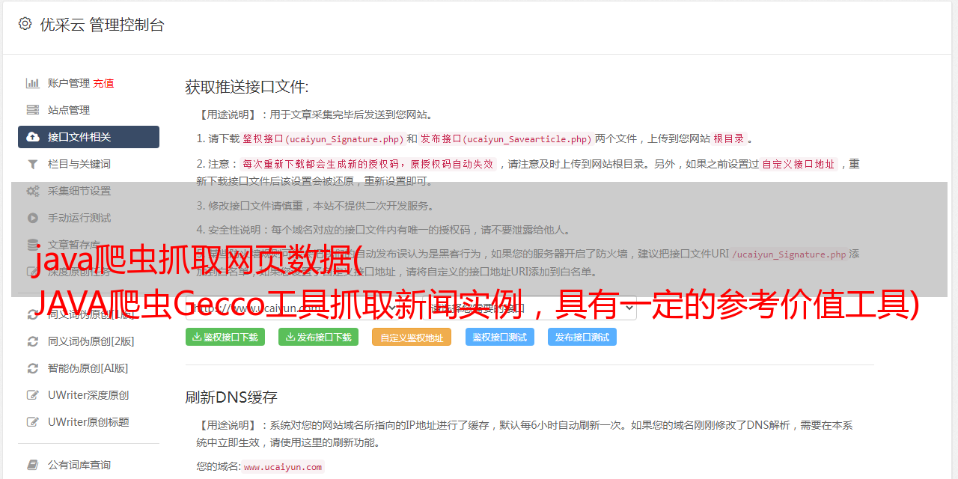958x479 pixels.
Task: Click the green 发布接口下载 button
Action: (x=318, y=337)
